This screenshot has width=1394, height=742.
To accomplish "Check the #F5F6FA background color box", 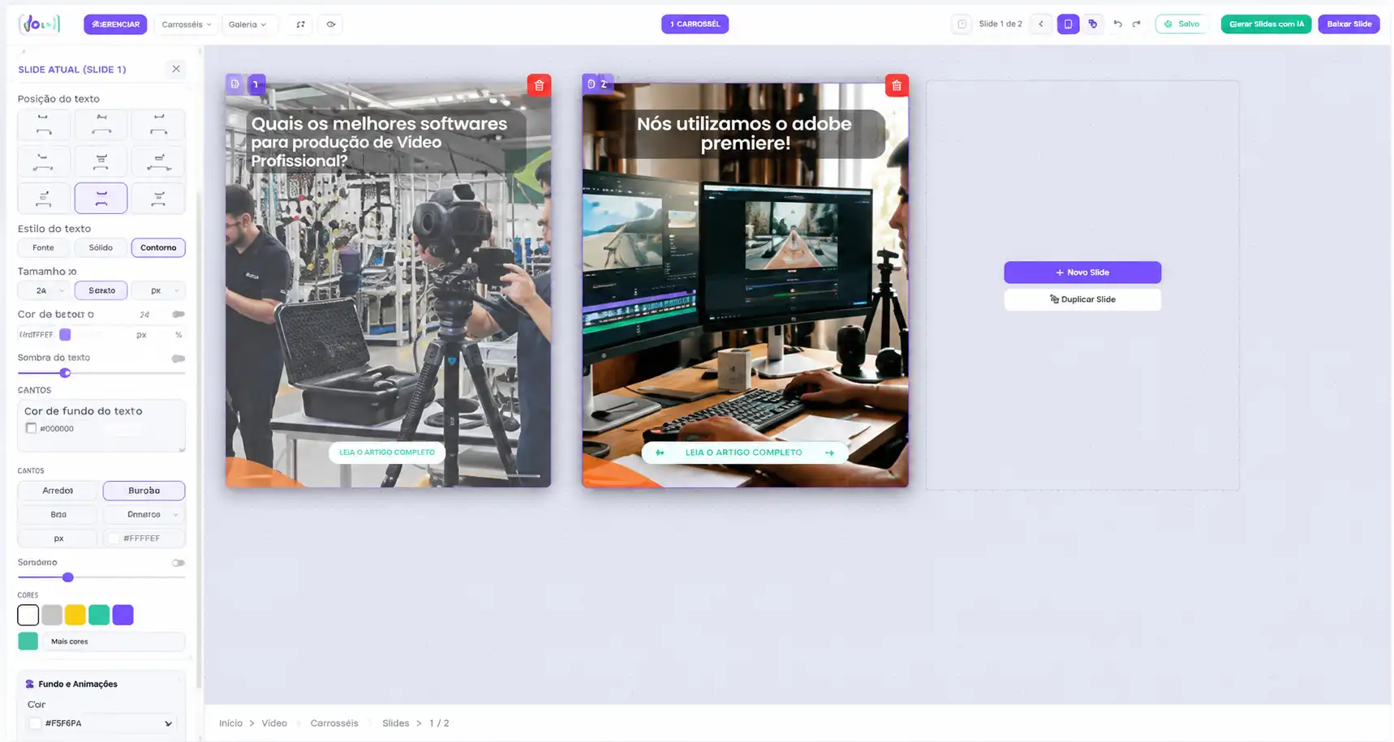I will click(x=35, y=723).
